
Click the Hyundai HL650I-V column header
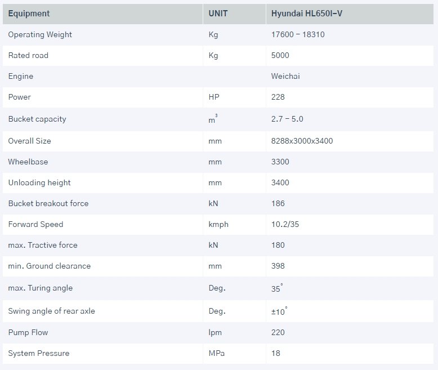[307, 14]
